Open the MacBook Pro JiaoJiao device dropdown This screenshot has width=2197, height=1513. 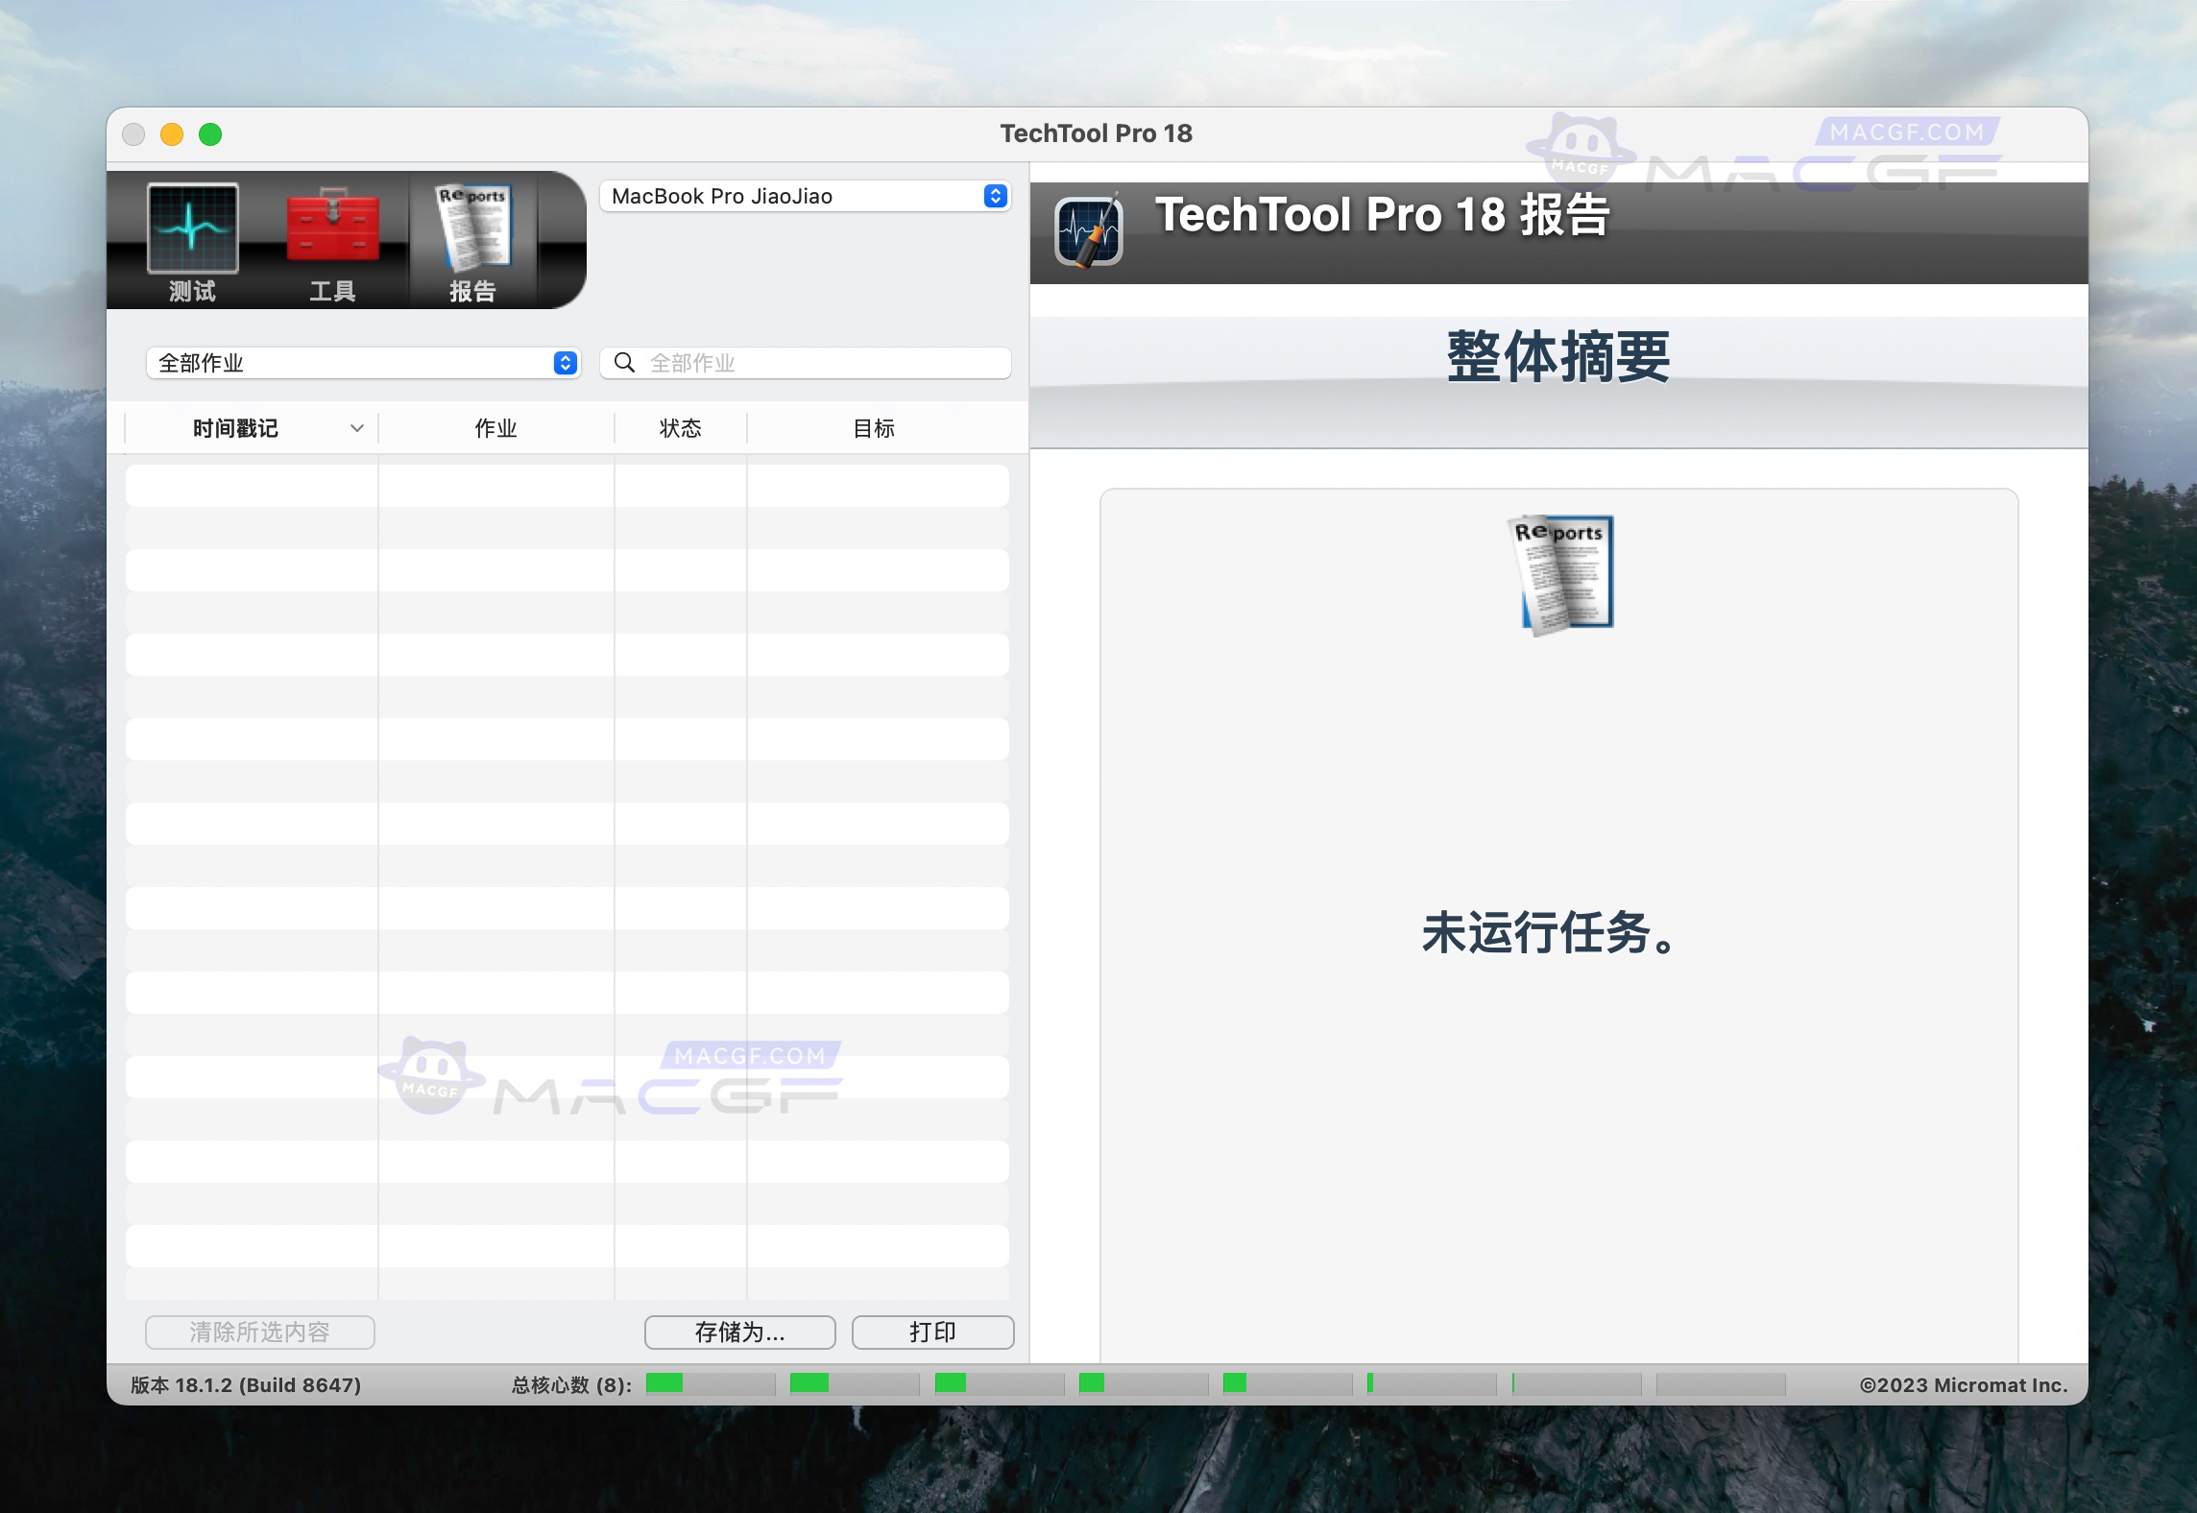805,196
